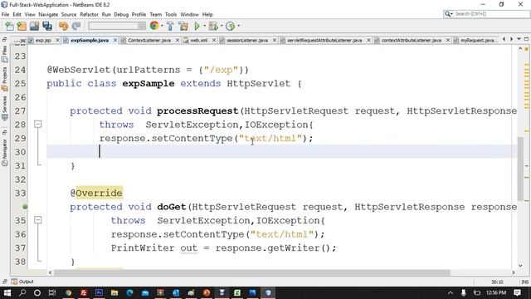
Task: Collapse the doGet method code fold
Action: [x=38, y=220]
